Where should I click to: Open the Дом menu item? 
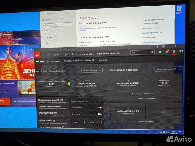pos(56,55)
